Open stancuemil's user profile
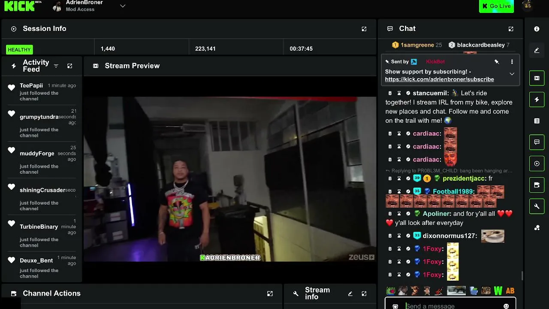This screenshot has width=549, height=309. click(431, 93)
